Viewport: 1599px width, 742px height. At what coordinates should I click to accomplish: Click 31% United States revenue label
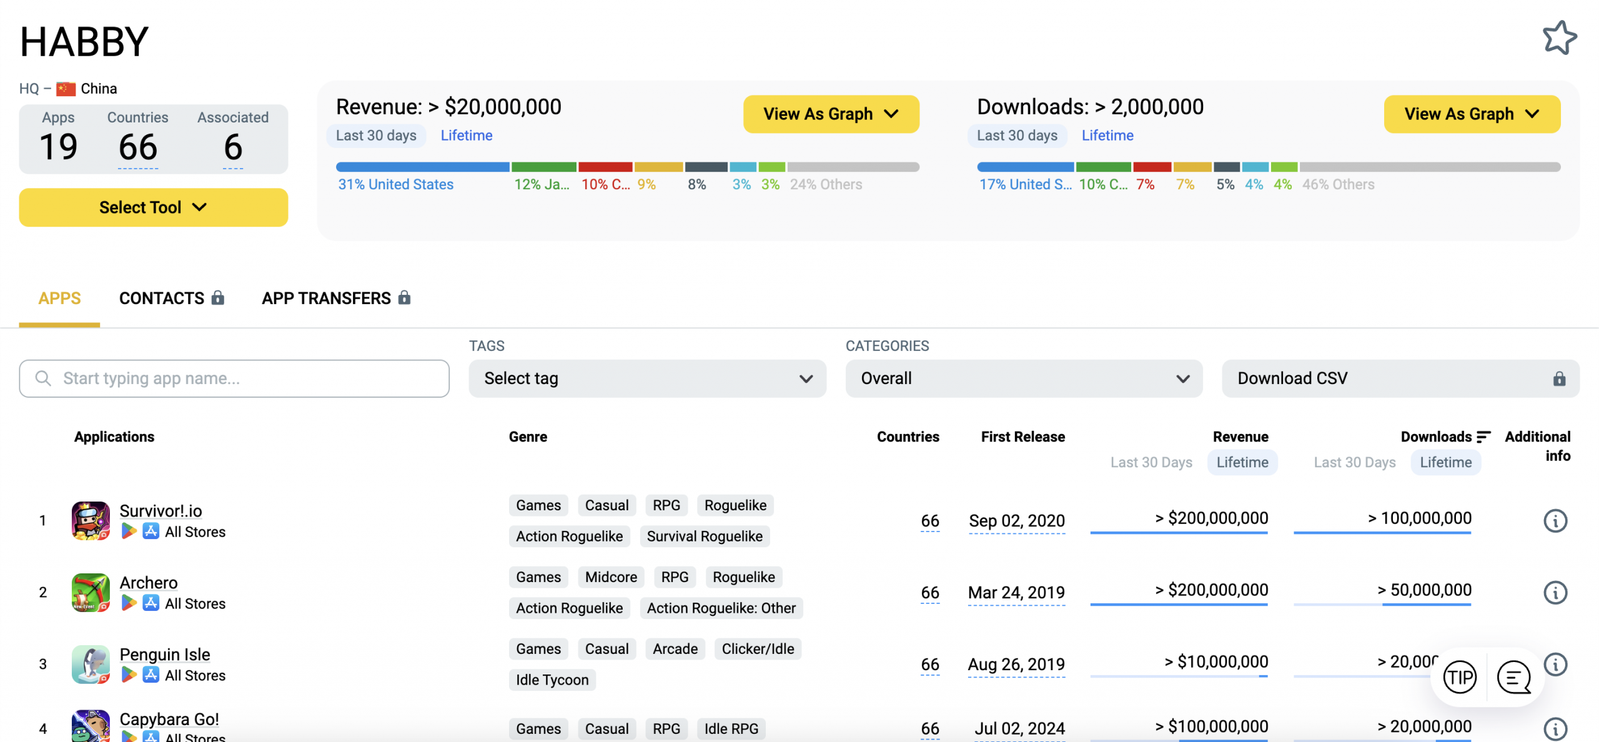(x=395, y=184)
